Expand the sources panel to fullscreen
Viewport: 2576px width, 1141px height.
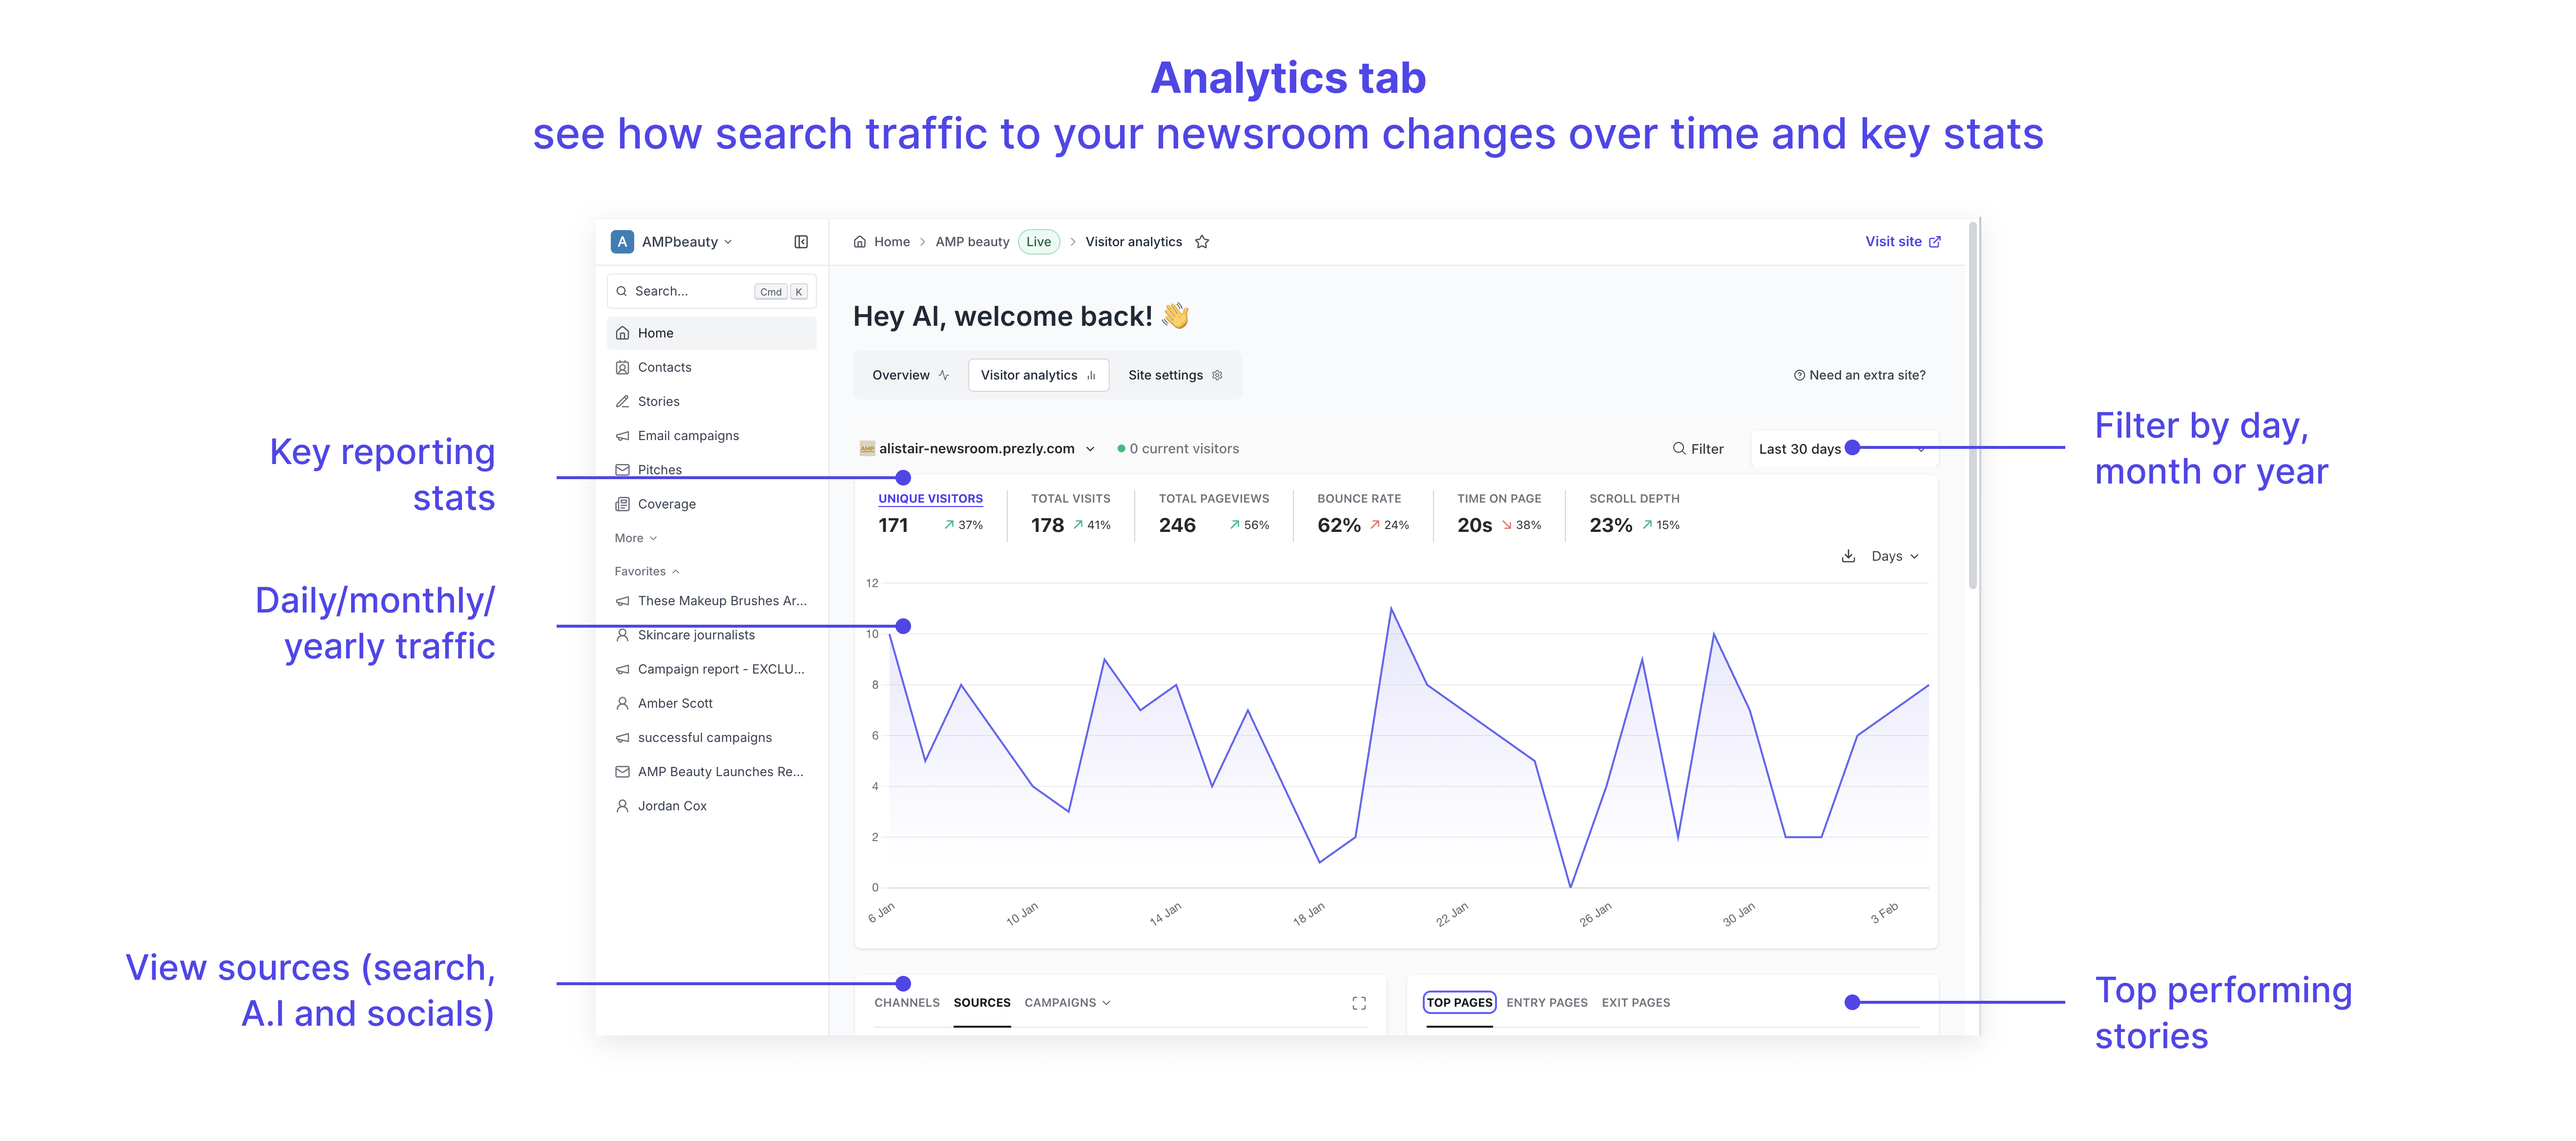[x=1359, y=1003]
